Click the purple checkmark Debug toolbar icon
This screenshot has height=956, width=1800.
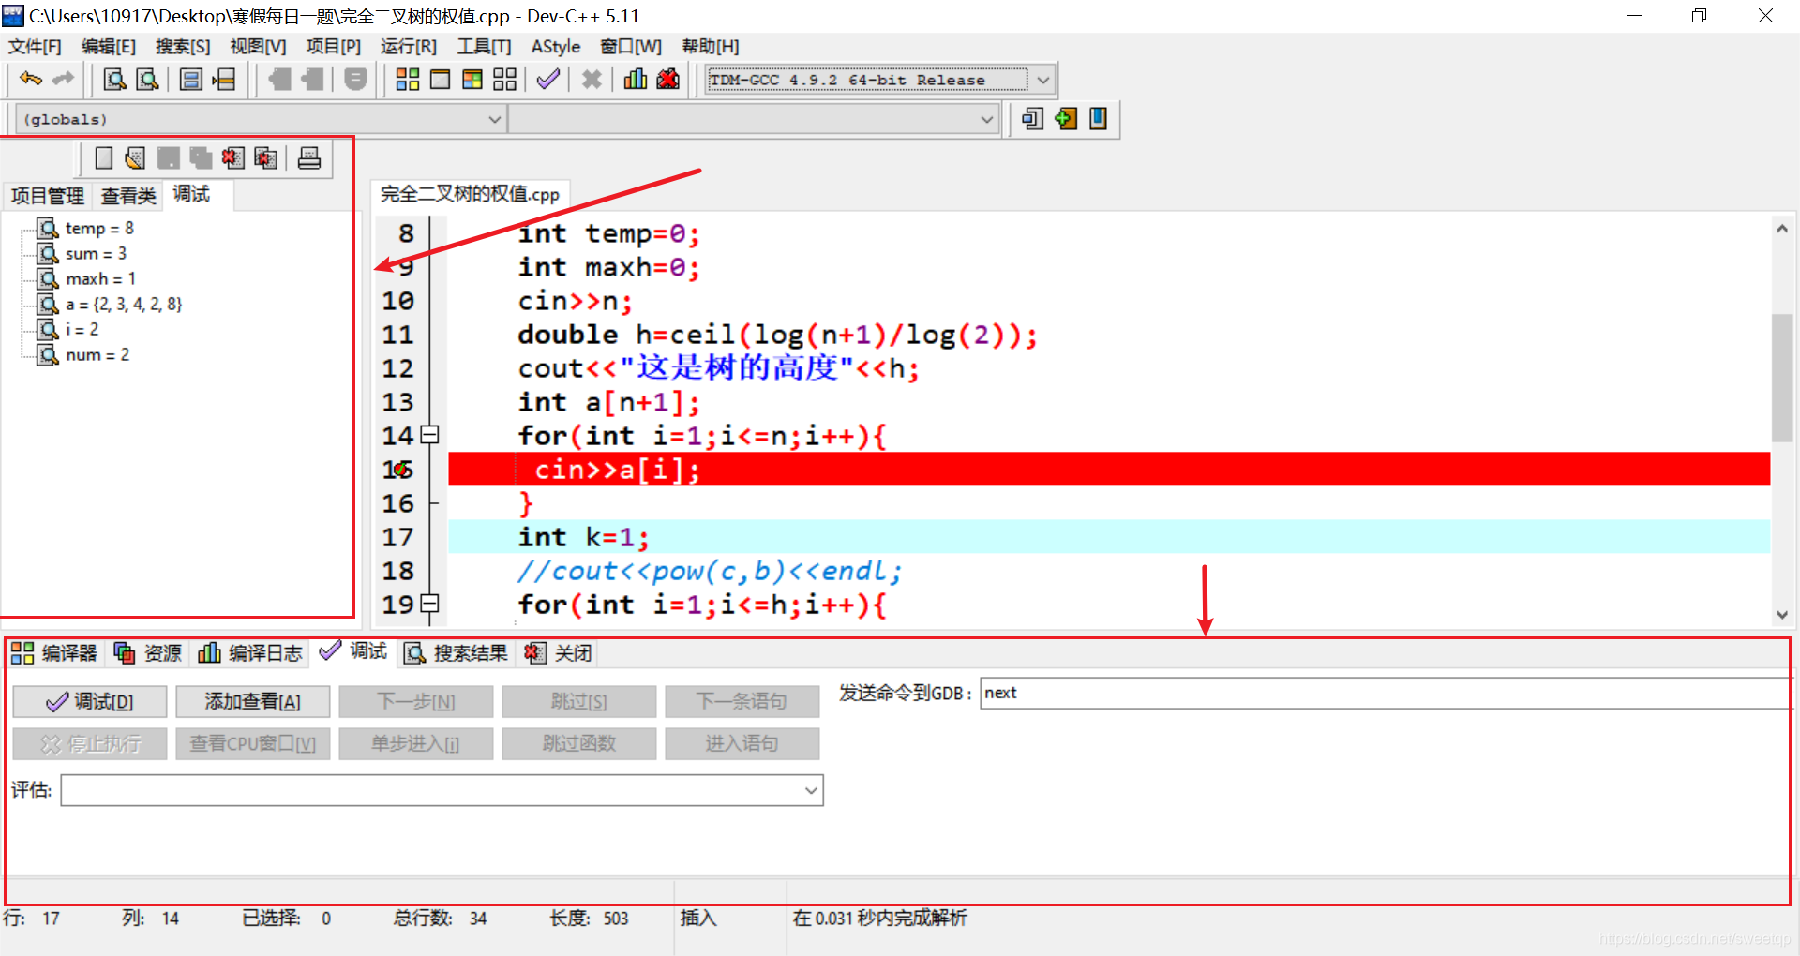pos(548,80)
